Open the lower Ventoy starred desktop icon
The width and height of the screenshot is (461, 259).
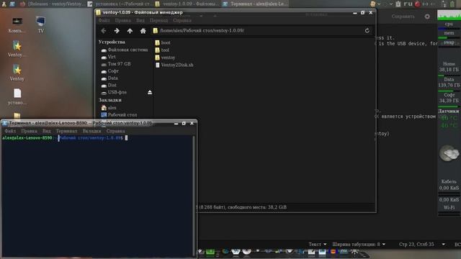[17, 73]
